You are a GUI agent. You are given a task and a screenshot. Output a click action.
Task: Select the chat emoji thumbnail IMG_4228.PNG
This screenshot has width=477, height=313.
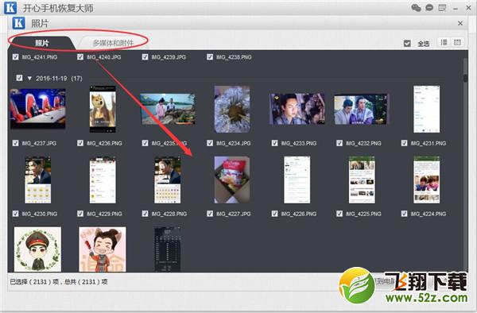point(168,180)
